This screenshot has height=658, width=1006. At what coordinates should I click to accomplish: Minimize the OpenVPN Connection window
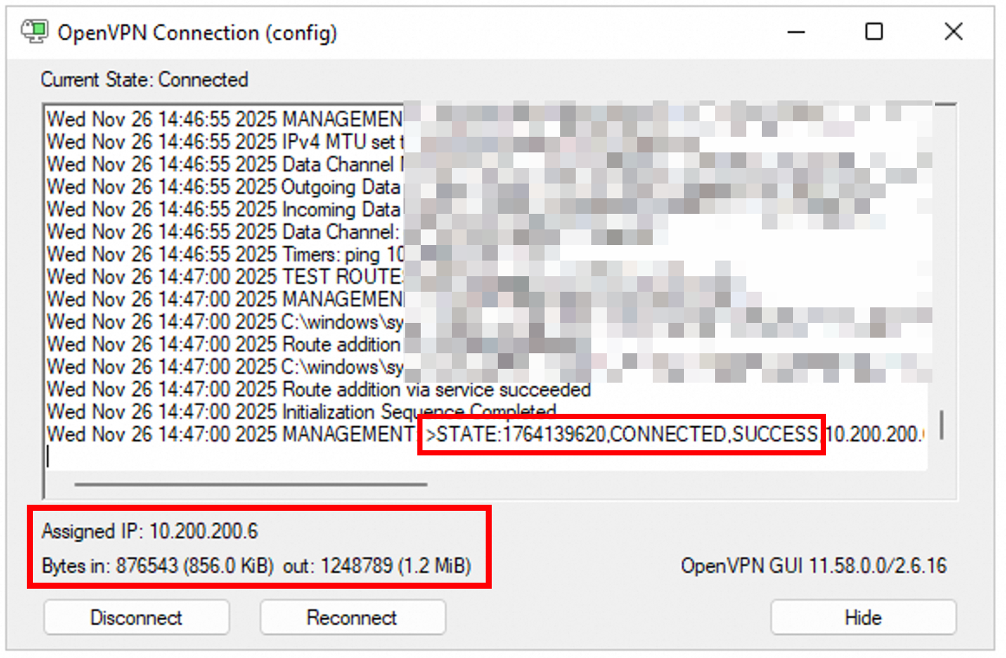click(x=796, y=33)
